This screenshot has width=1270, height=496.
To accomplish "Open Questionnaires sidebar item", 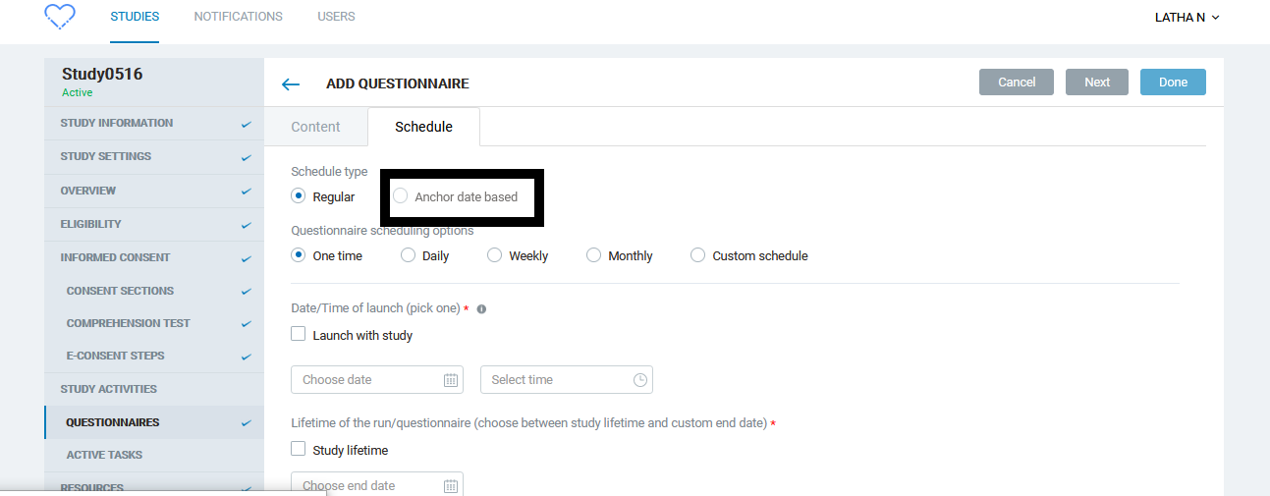I will pos(154,422).
